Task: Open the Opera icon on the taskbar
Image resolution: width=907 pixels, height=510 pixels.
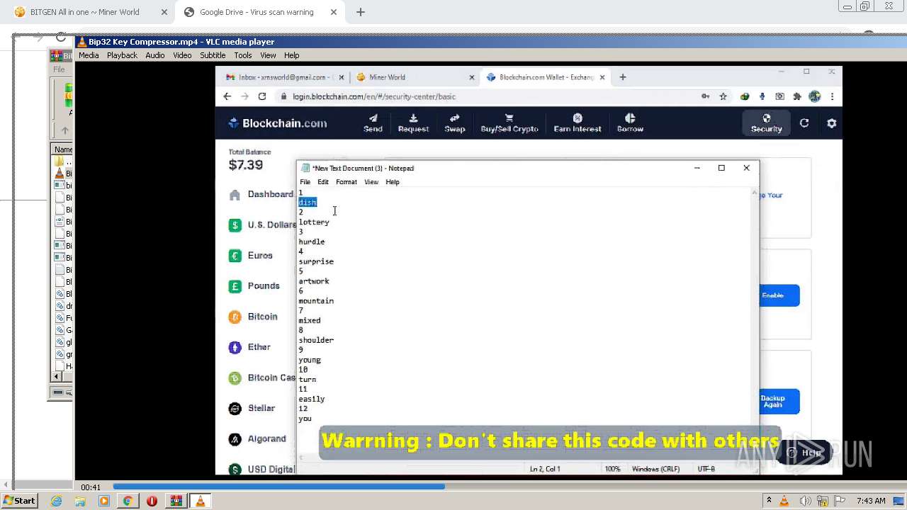Action: [152, 501]
